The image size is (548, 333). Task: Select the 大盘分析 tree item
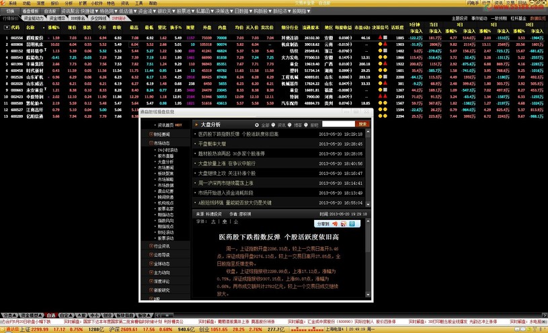pos(165,162)
